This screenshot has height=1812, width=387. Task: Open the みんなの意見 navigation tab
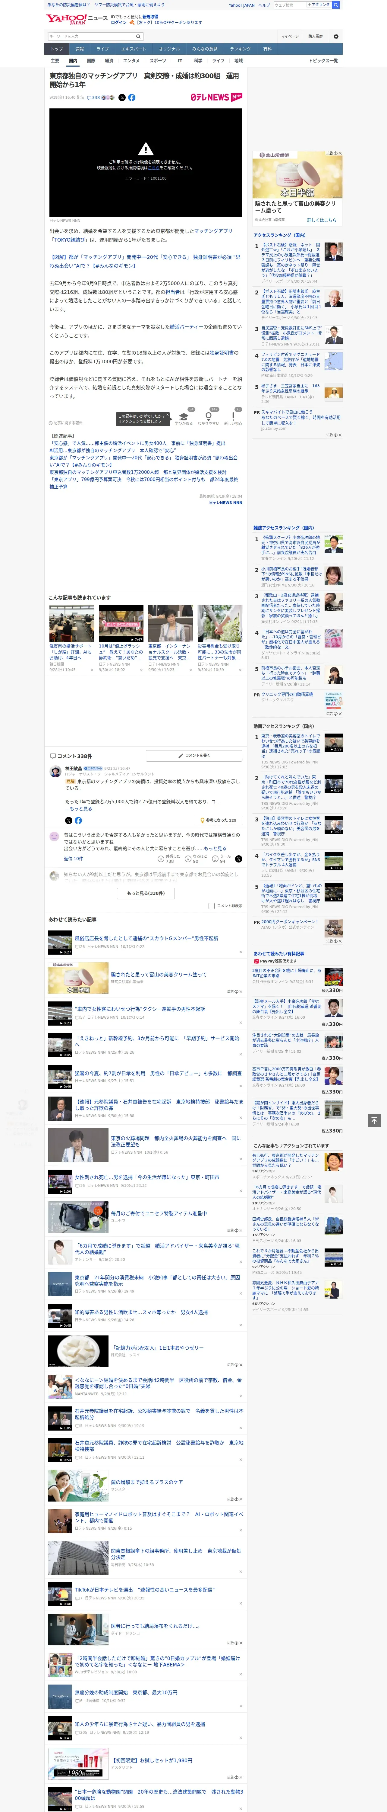click(204, 49)
